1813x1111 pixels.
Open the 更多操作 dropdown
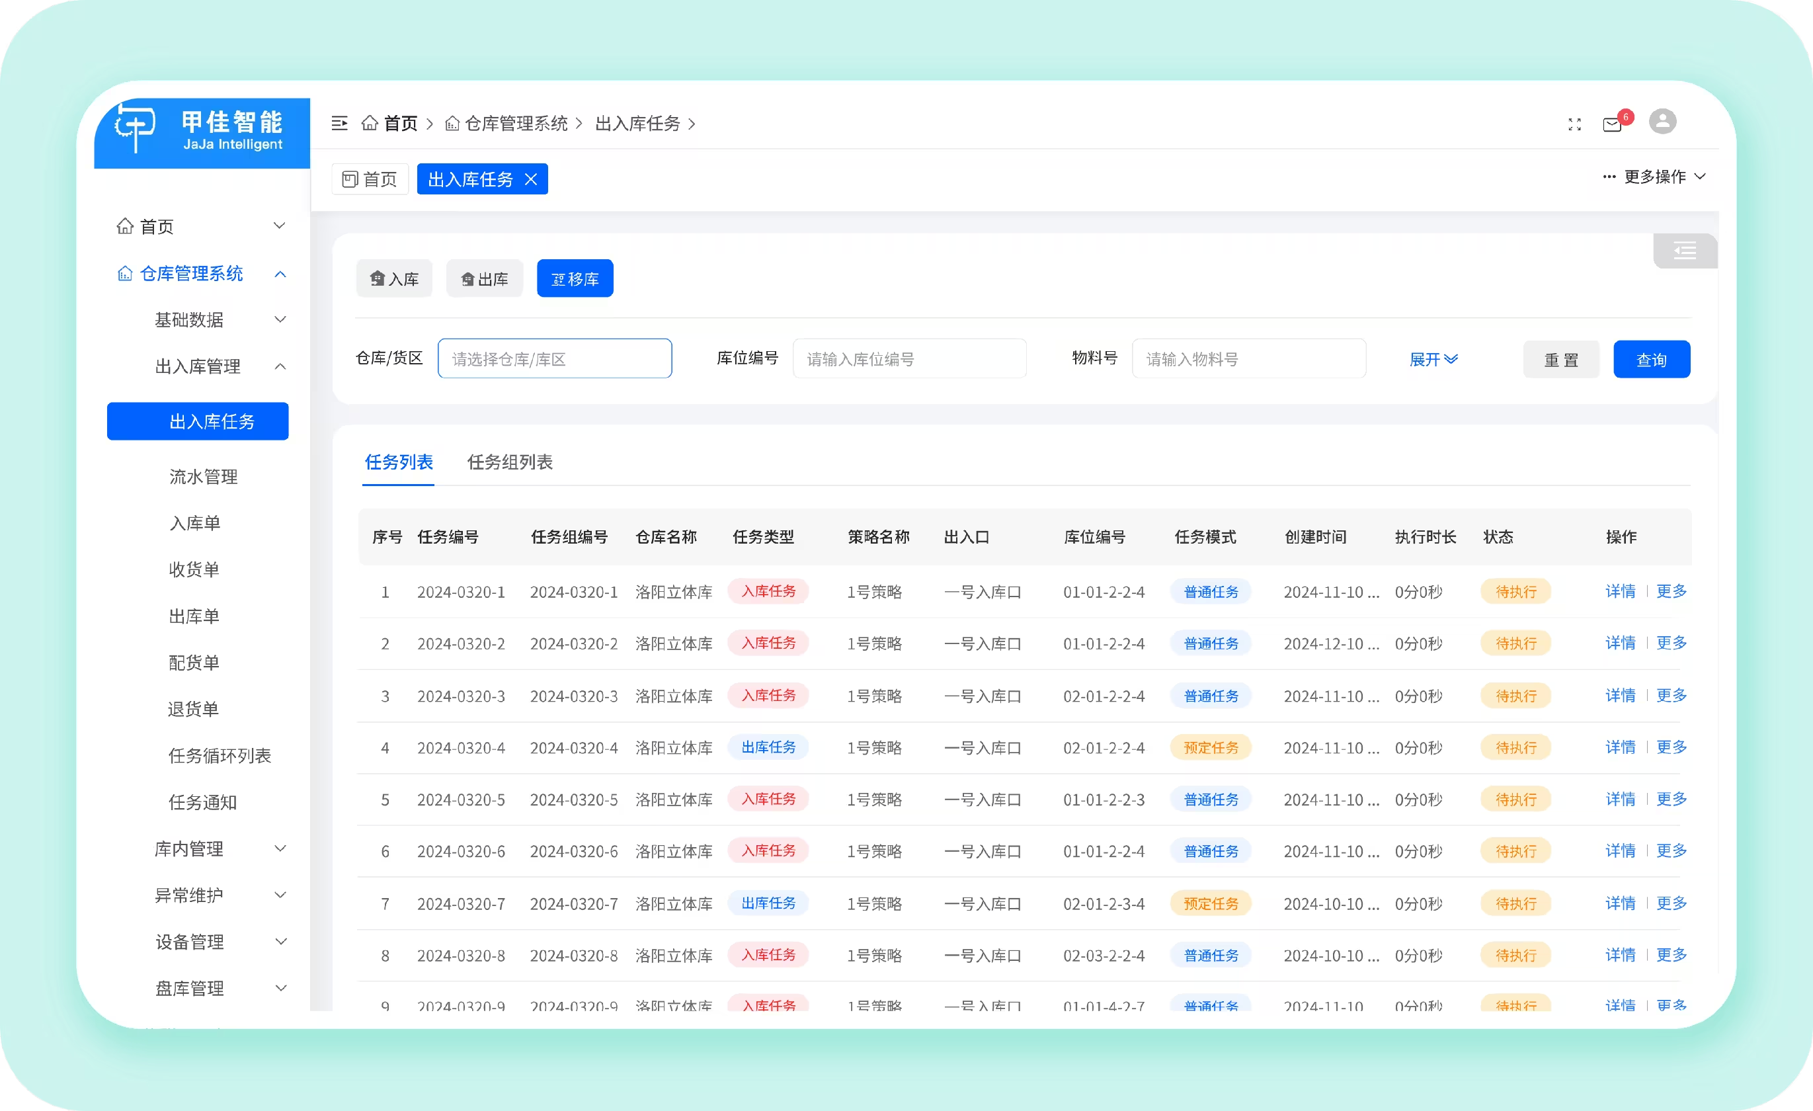(1654, 177)
